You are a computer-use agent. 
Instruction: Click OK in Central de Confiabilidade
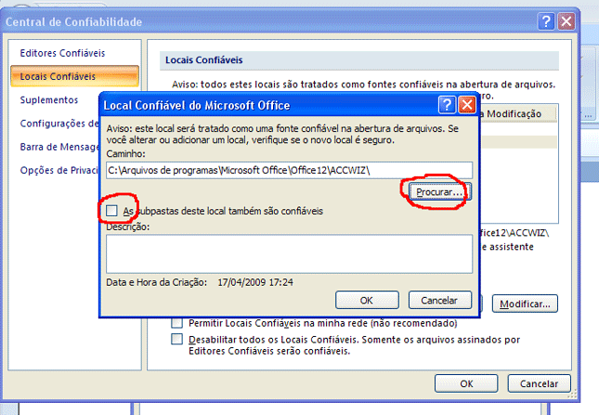tap(466, 383)
